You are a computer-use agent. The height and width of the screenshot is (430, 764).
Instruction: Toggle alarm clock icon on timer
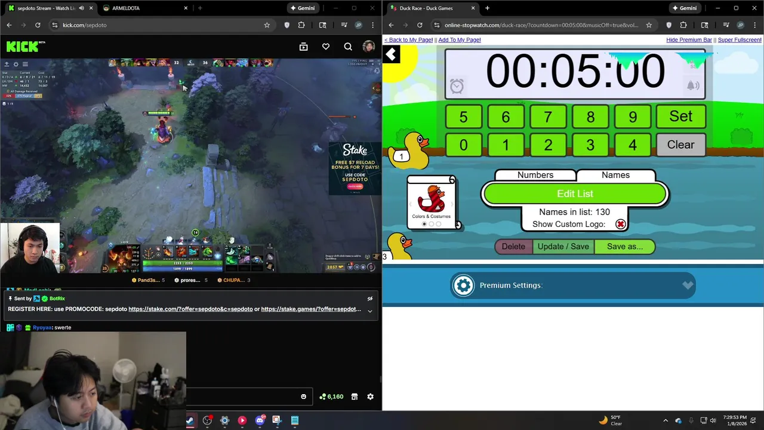click(457, 86)
